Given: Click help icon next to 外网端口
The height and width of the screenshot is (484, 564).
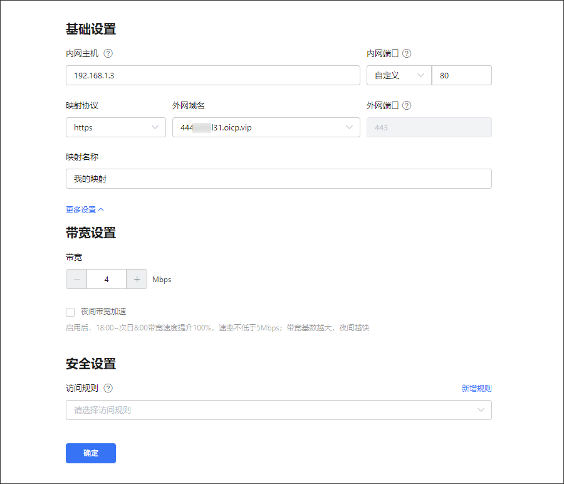Looking at the screenshot, I should coord(406,105).
